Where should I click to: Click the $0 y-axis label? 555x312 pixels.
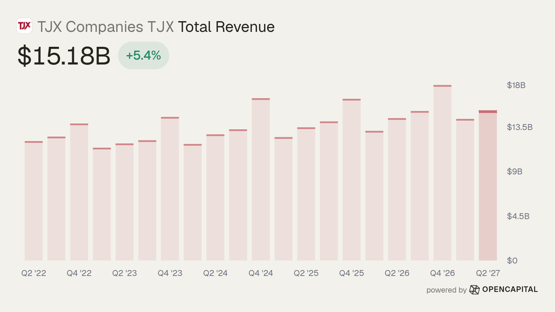[x=512, y=261]
